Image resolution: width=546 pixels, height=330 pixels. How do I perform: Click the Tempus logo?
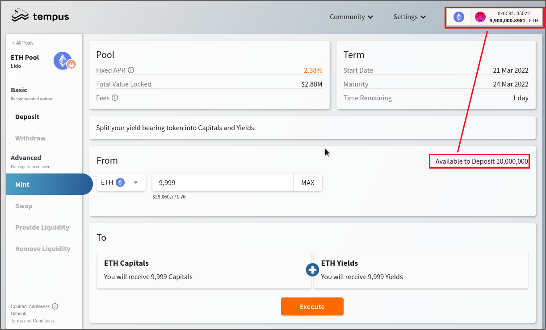tap(40, 16)
